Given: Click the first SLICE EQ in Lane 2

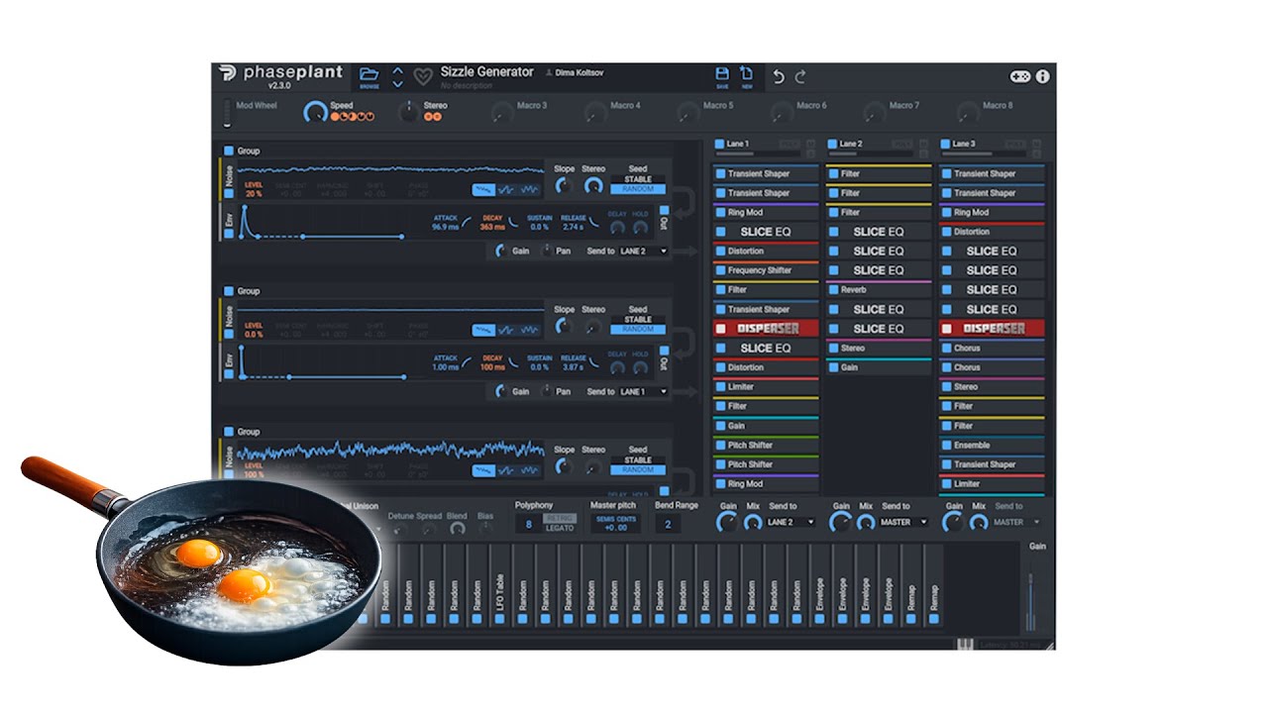Looking at the screenshot, I should (879, 232).
